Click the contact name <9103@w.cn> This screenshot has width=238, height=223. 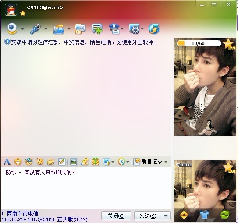[45, 7]
